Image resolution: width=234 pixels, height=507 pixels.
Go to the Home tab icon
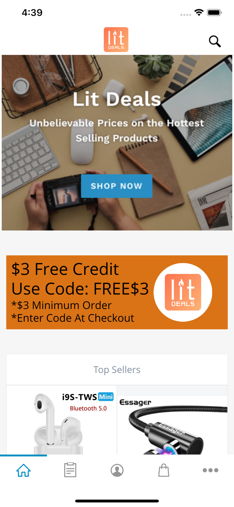pos(24,470)
